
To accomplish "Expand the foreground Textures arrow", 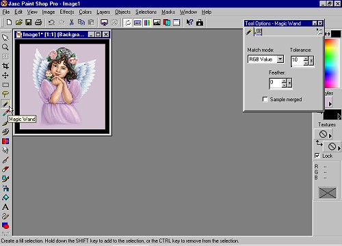I will click(330, 136).
